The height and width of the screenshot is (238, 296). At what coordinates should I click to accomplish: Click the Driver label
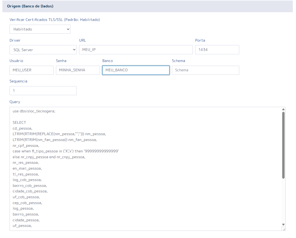coord(15,40)
